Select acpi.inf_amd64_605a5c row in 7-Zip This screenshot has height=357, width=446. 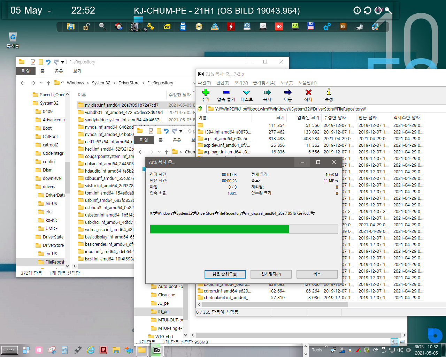click(x=310, y=138)
